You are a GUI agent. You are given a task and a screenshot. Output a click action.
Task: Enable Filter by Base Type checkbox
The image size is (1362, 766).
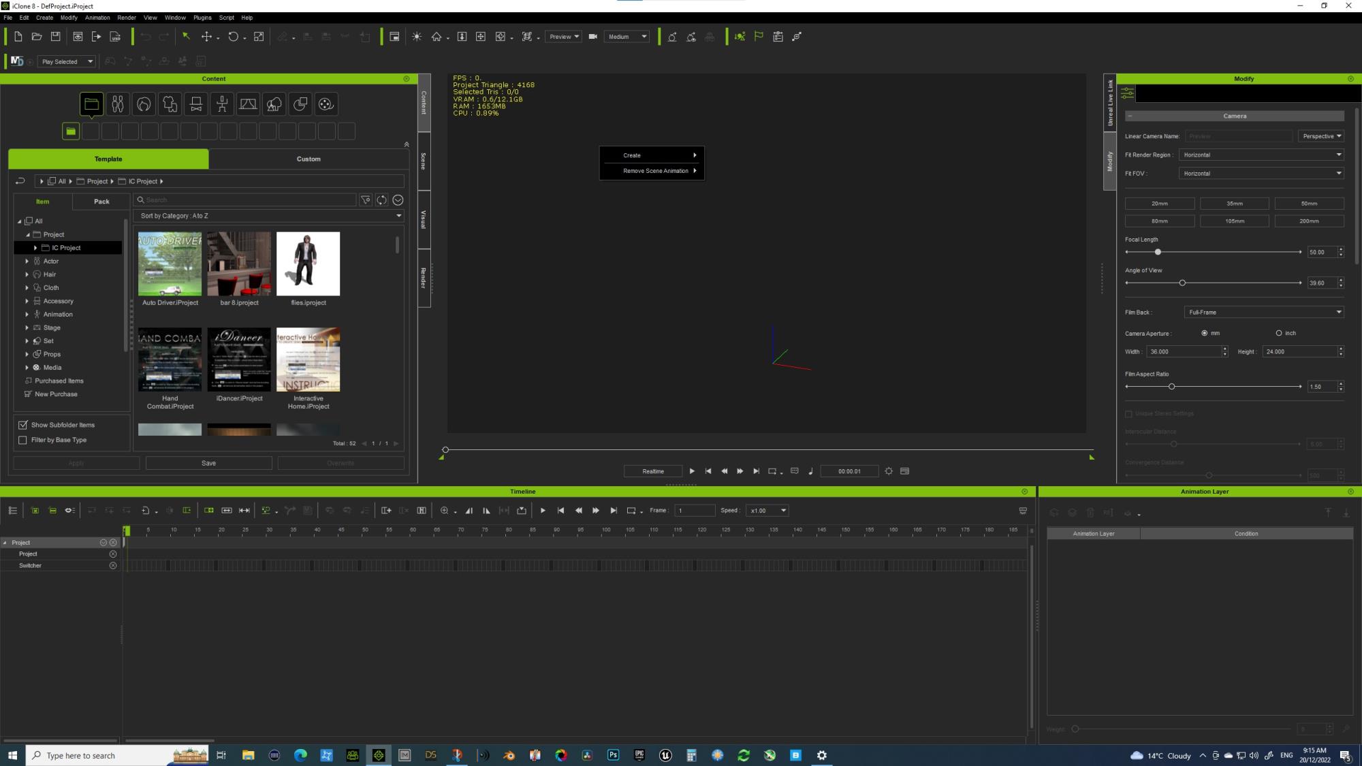coord(23,440)
